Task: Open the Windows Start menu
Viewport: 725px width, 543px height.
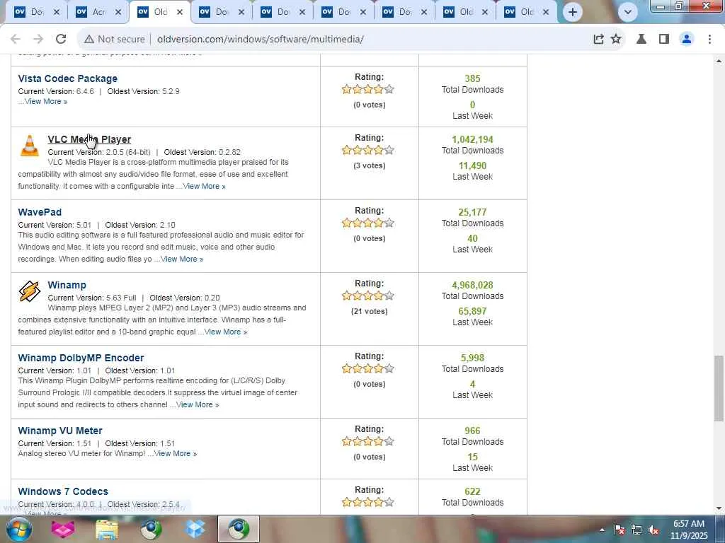Action: (x=19, y=529)
